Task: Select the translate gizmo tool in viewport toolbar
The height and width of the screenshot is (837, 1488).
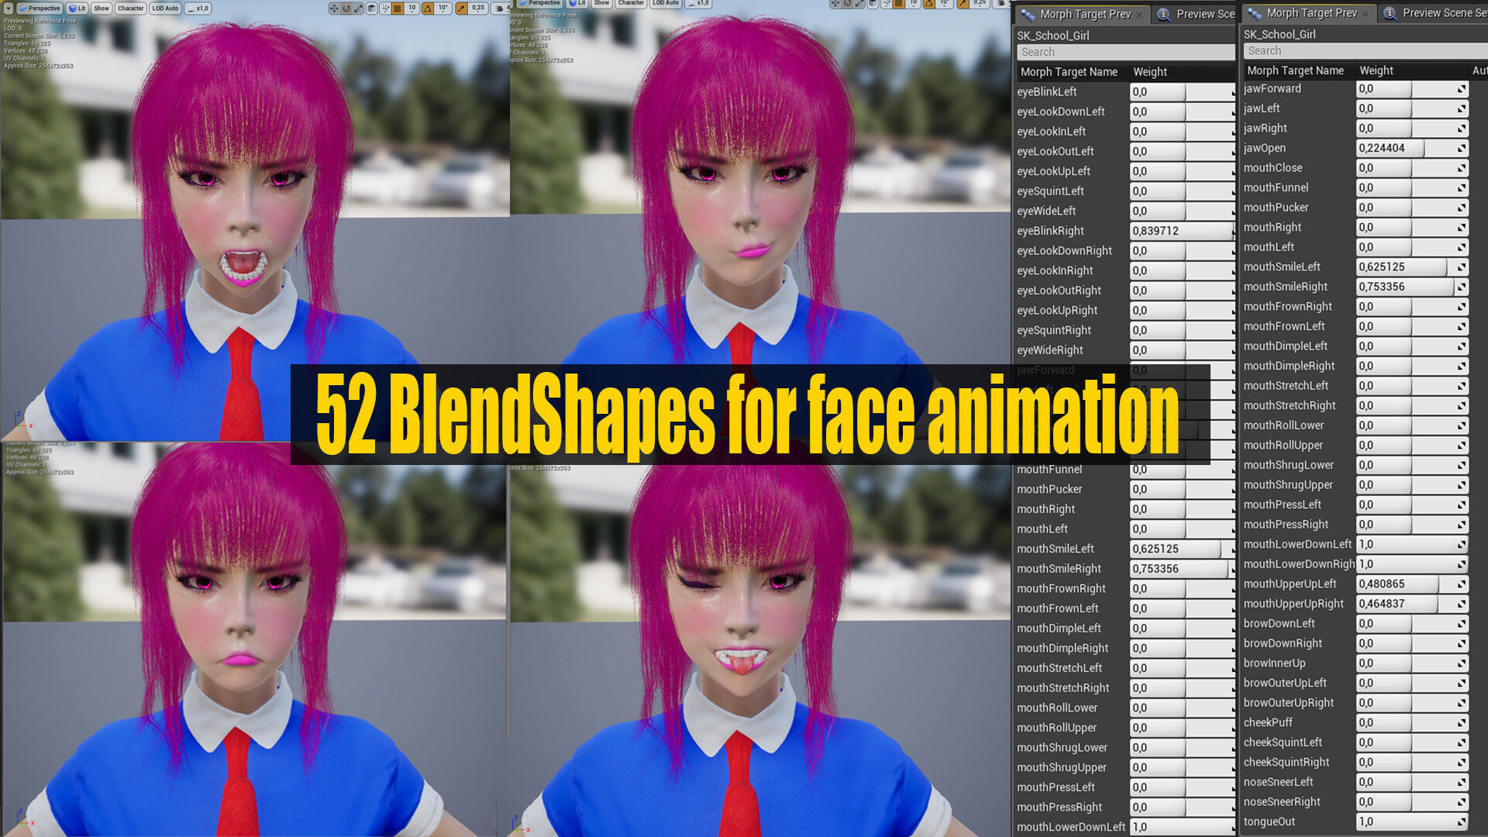Action: 334,9
